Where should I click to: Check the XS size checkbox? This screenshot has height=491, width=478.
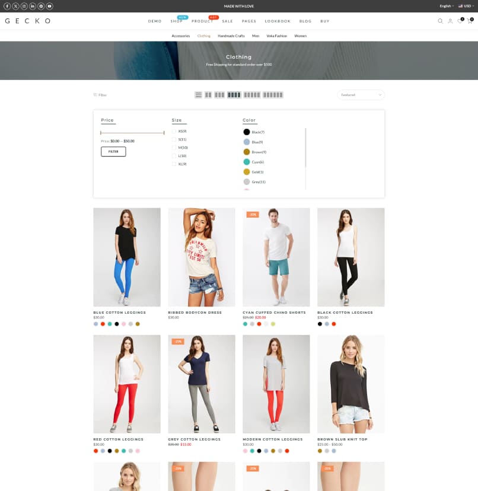tap(174, 131)
